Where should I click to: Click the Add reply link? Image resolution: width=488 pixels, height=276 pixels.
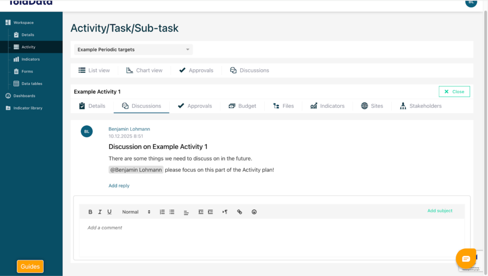[119, 186]
